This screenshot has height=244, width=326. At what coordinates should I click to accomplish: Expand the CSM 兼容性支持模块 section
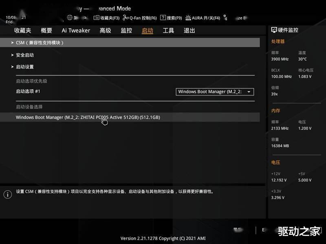tap(41, 42)
